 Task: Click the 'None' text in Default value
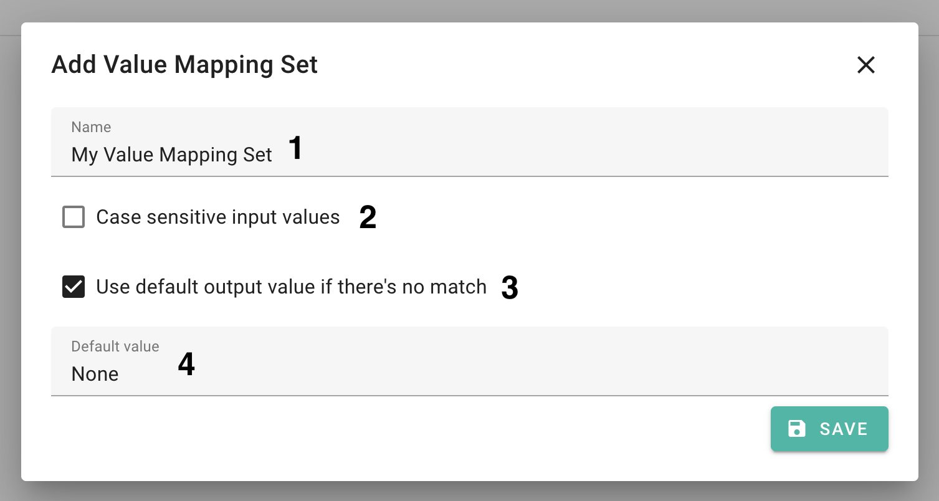click(x=95, y=375)
